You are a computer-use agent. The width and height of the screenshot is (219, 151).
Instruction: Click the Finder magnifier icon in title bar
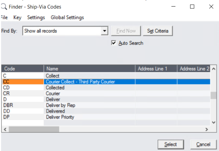3,7
